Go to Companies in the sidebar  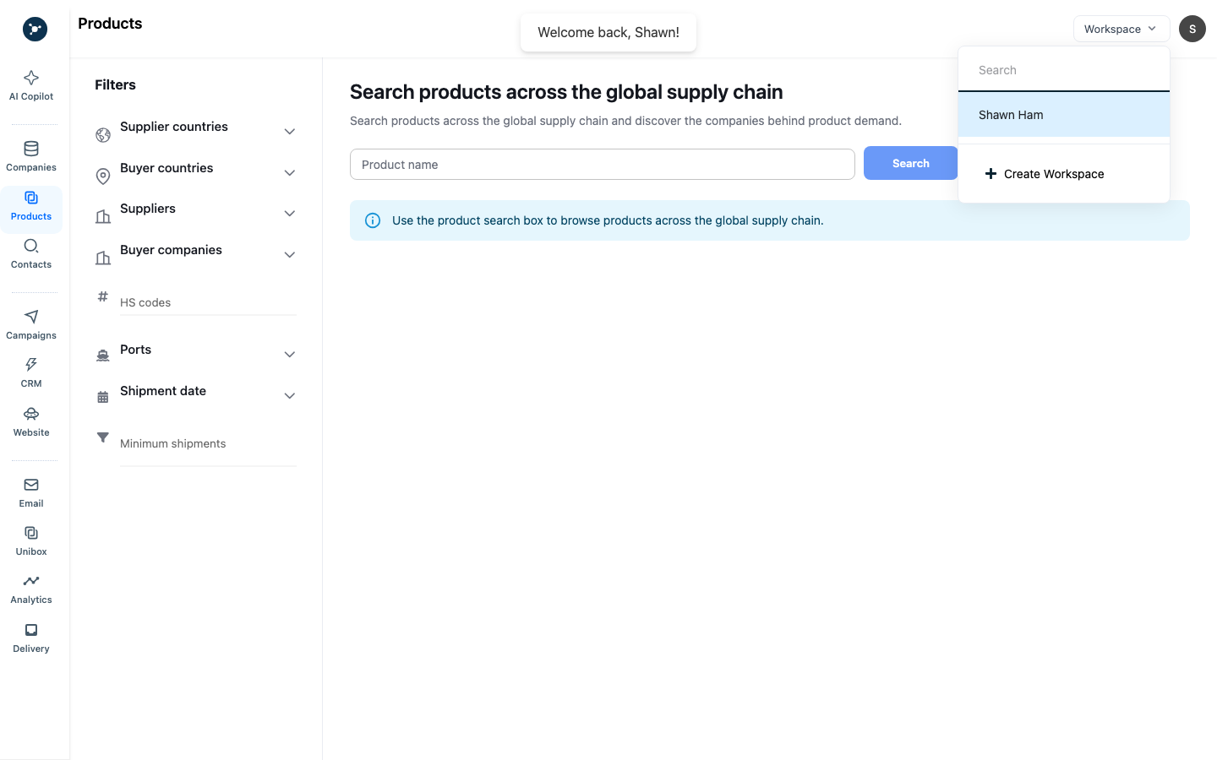pos(31,156)
